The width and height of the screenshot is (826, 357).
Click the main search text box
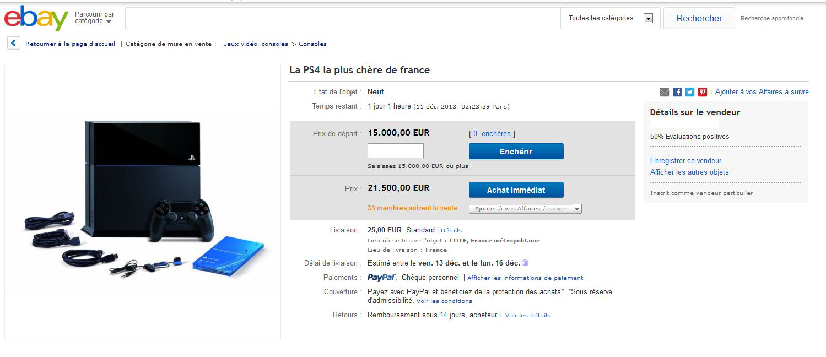tap(343, 18)
